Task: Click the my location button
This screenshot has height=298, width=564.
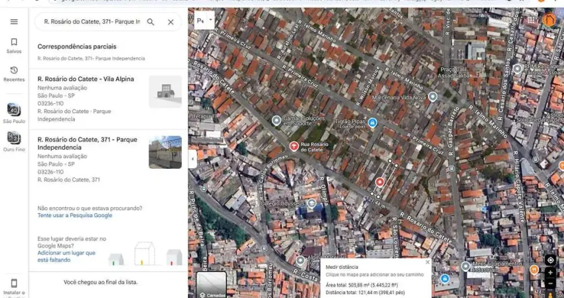Action: point(550,260)
